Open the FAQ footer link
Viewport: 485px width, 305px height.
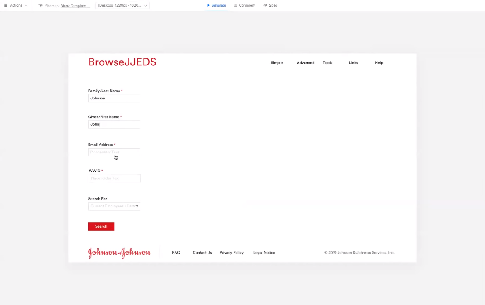pos(176,253)
